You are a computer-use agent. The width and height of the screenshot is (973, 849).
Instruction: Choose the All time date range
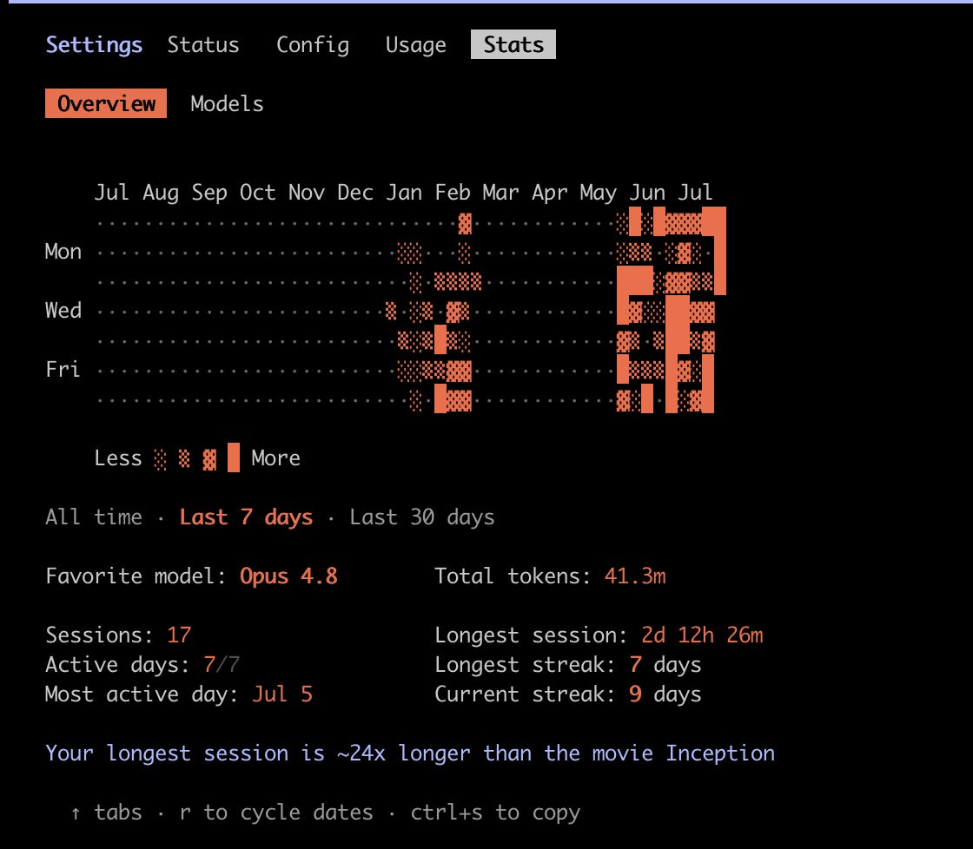pos(94,517)
